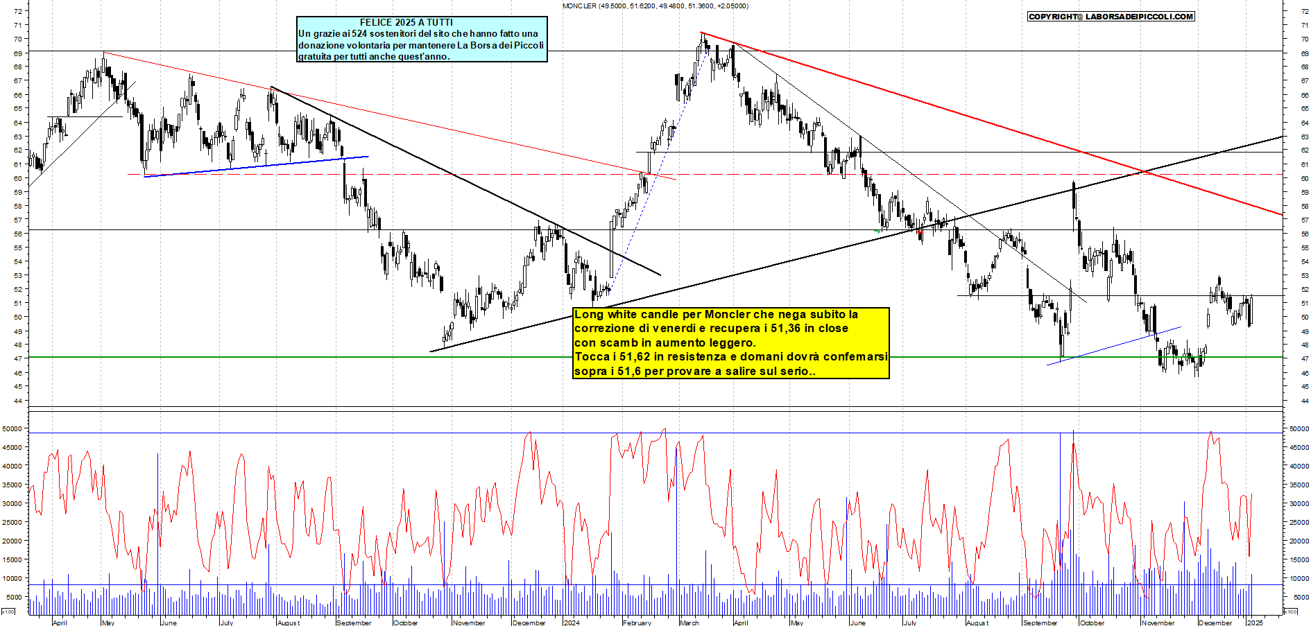Click volume label 25000 on right axis

pyautogui.click(x=1299, y=522)
